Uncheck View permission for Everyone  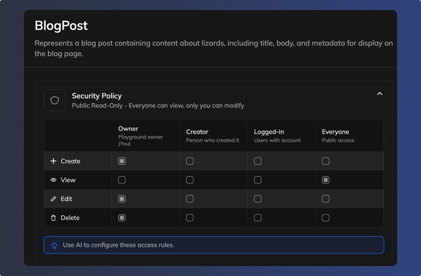coord(326,180)
